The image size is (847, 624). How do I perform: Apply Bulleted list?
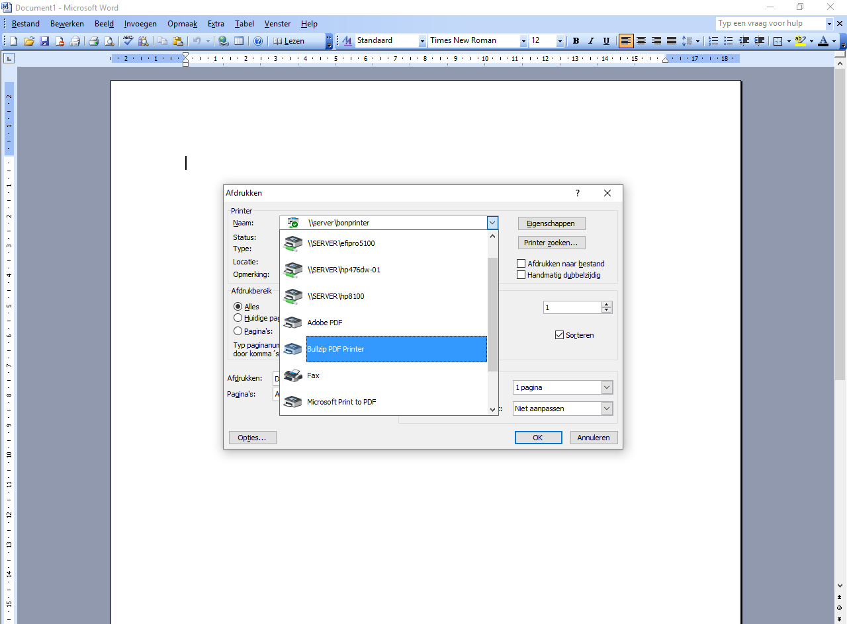pyautogui.click(x=729, y=41)
